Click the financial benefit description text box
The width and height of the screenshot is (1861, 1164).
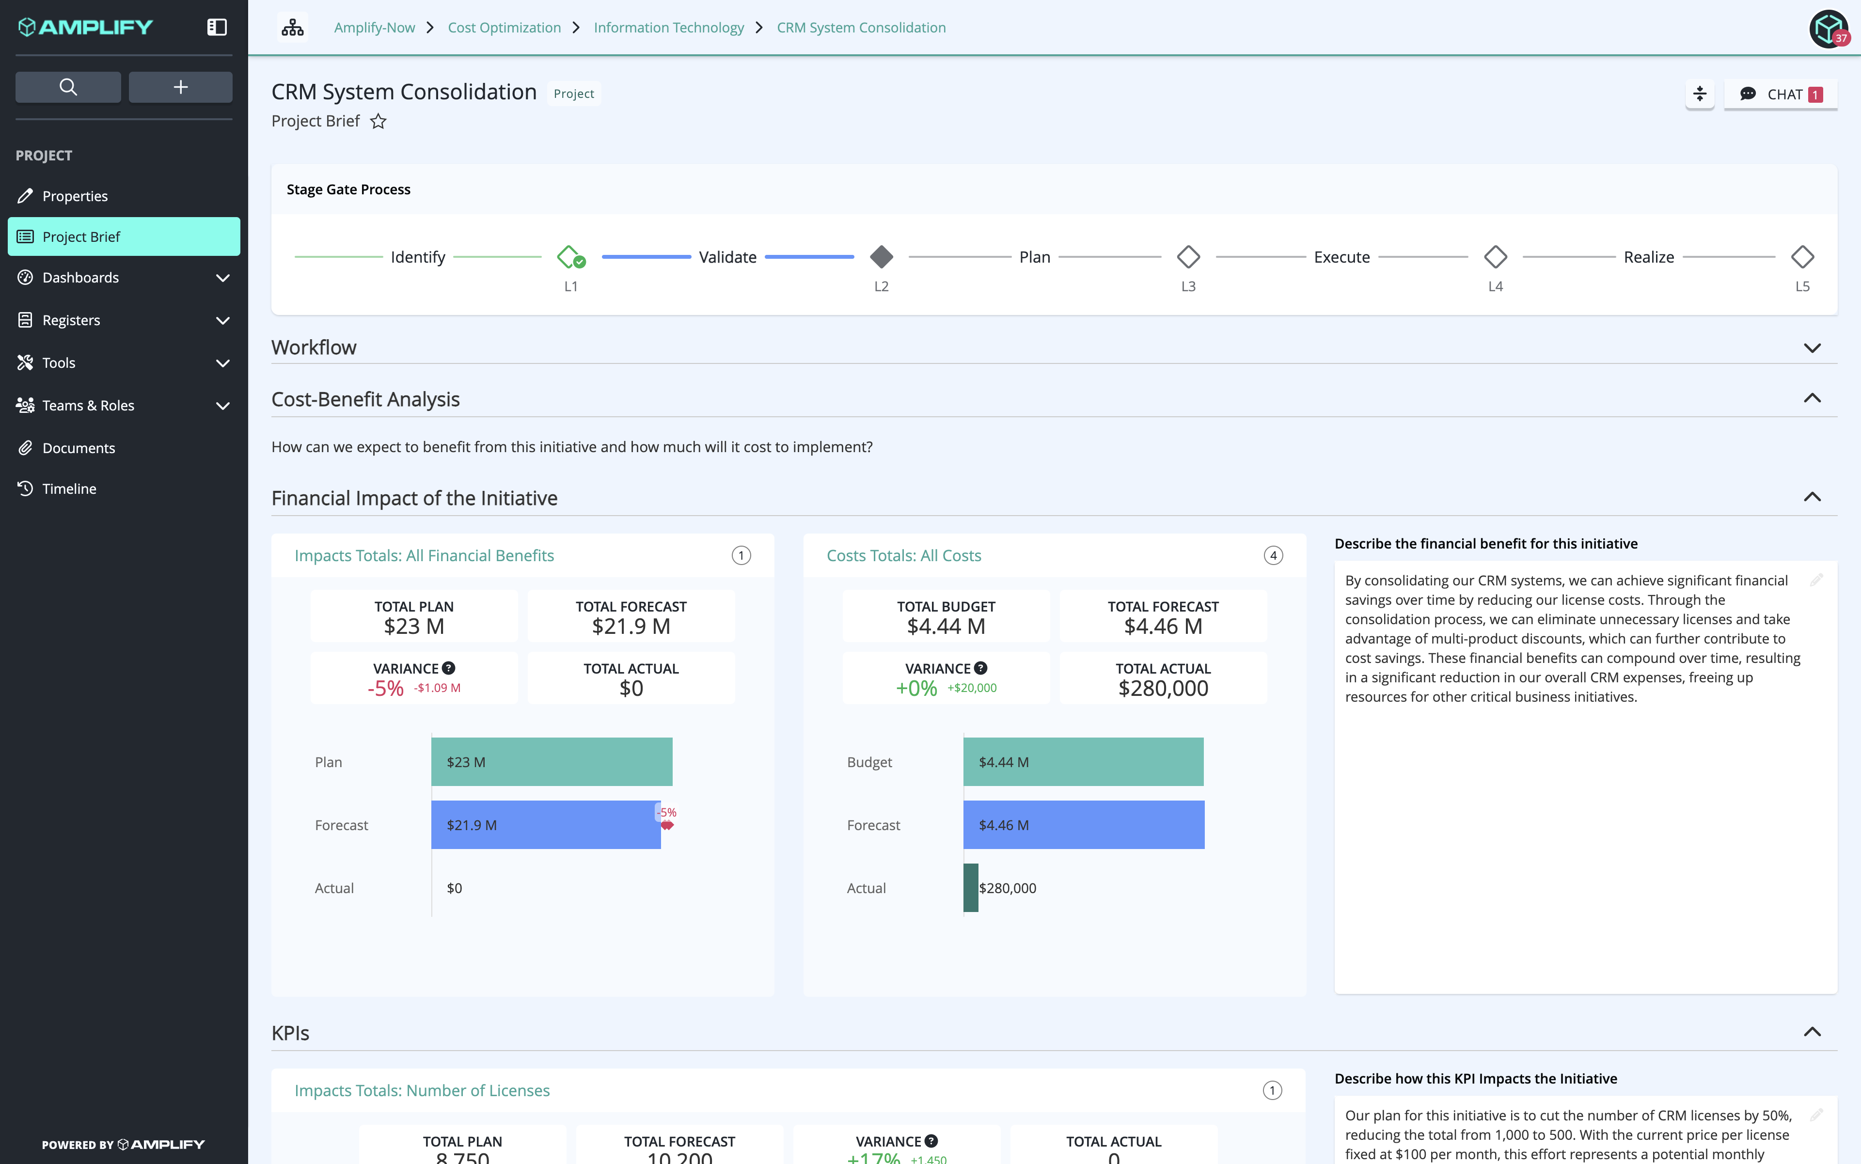pos(1585,777)
